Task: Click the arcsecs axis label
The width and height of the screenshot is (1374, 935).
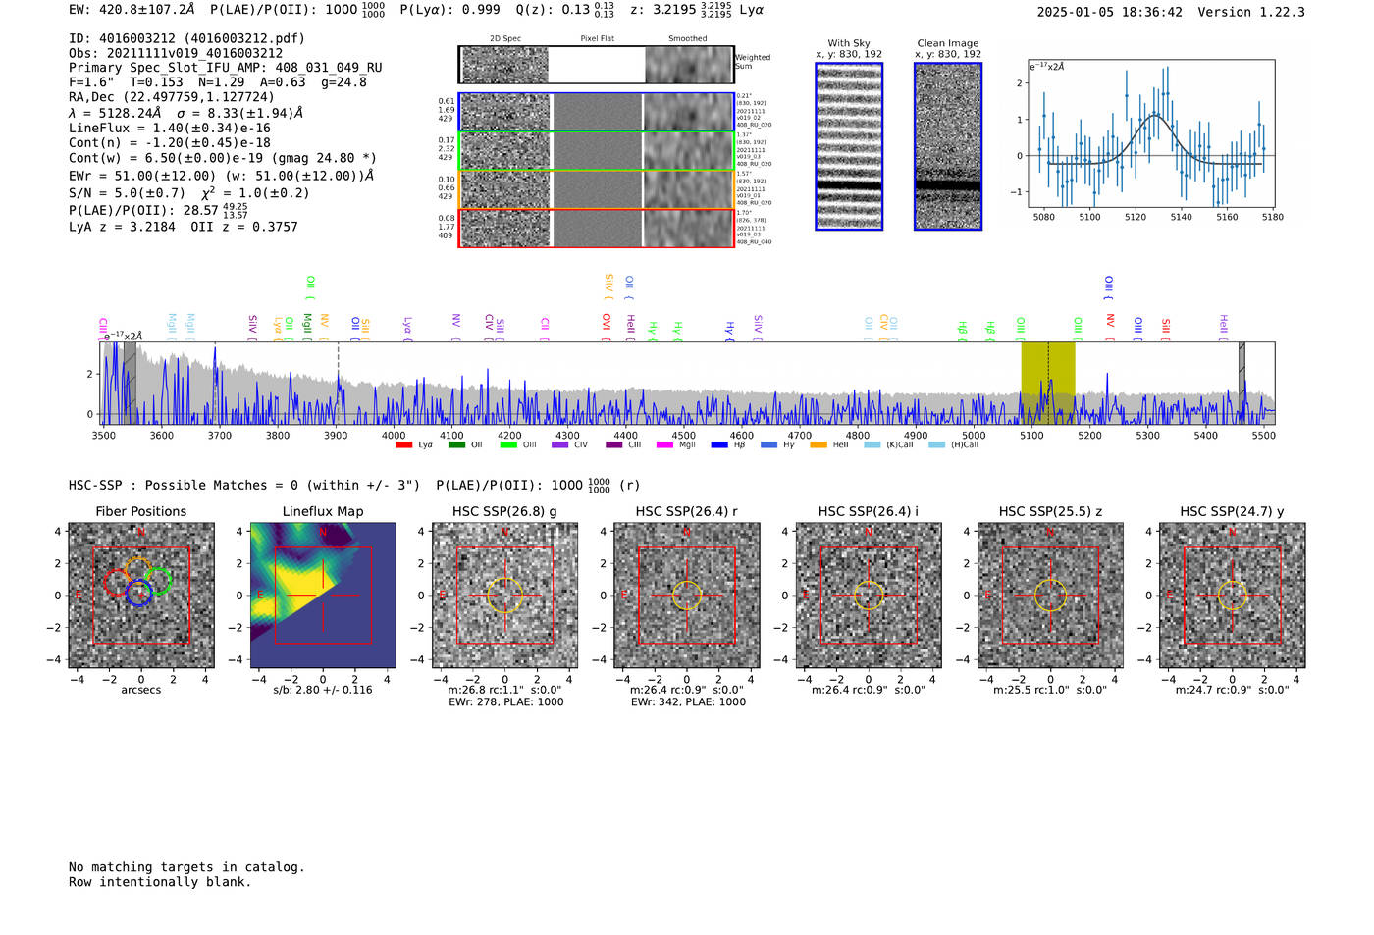Action: 141,690
